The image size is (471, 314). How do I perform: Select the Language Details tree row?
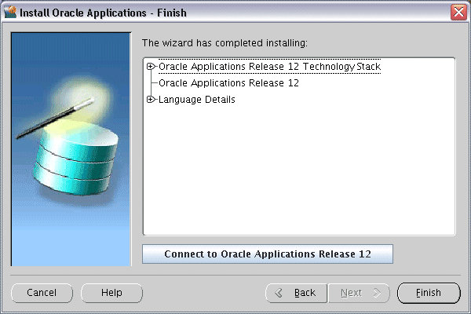click(x=197, y=100)
